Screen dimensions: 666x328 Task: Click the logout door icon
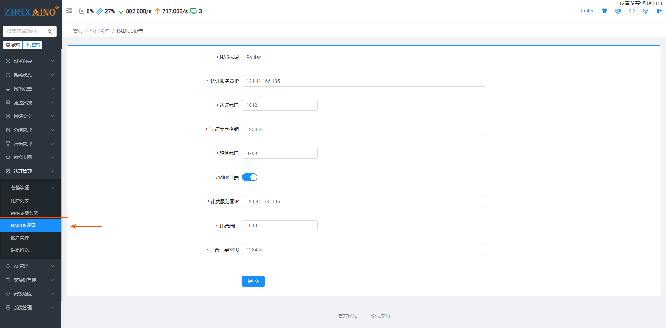pos(659,11)
